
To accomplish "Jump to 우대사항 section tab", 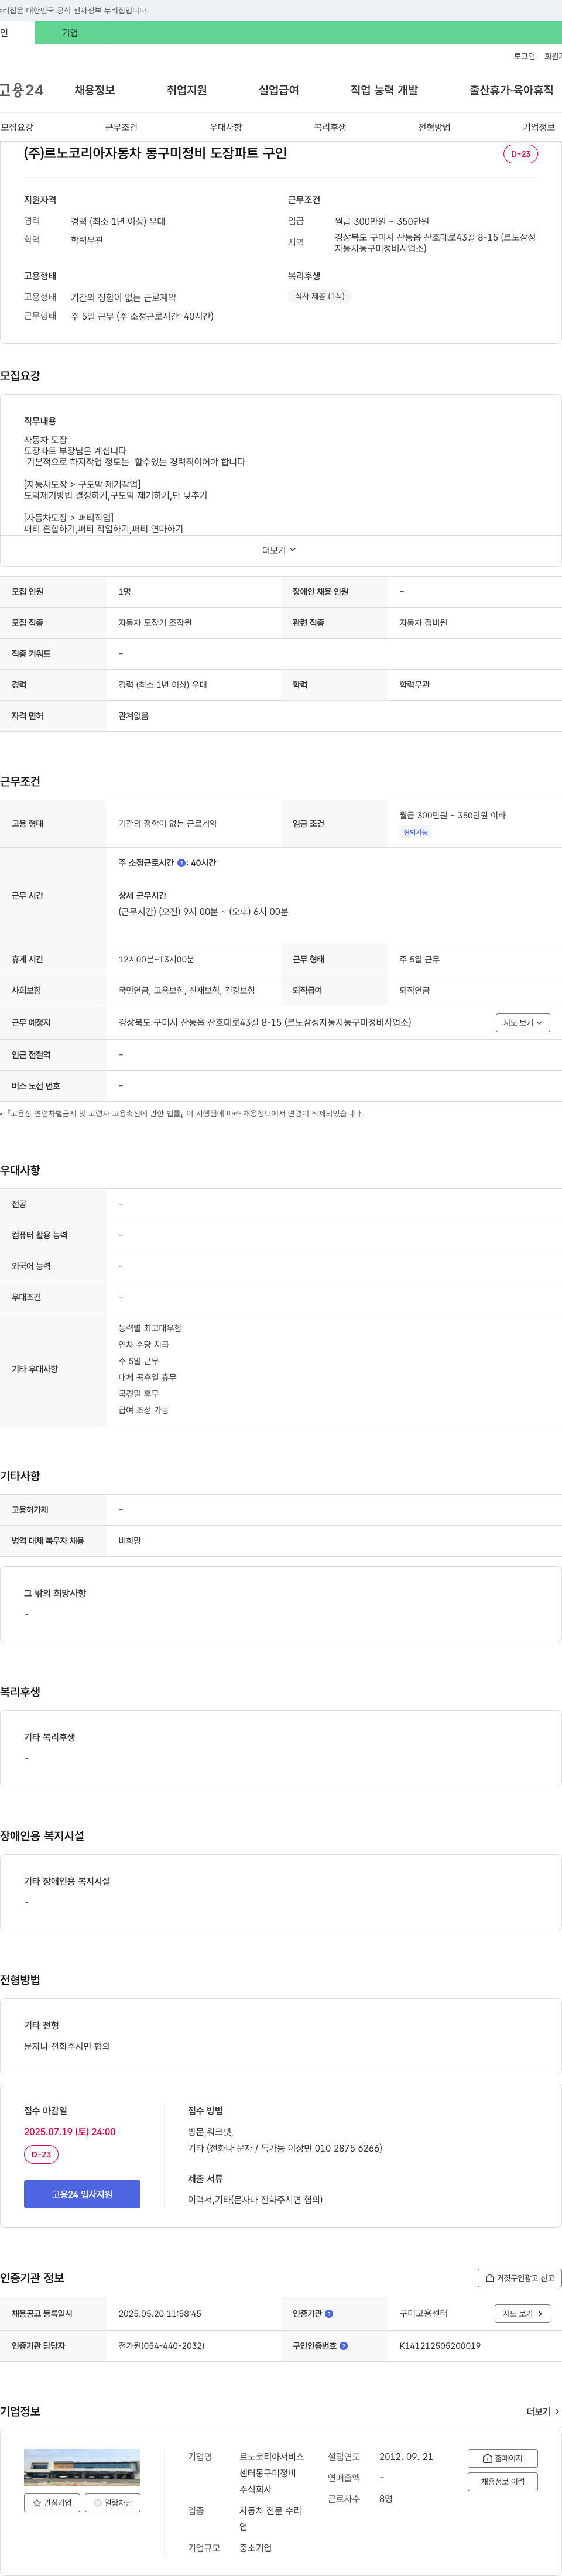I will coord(226,127).
